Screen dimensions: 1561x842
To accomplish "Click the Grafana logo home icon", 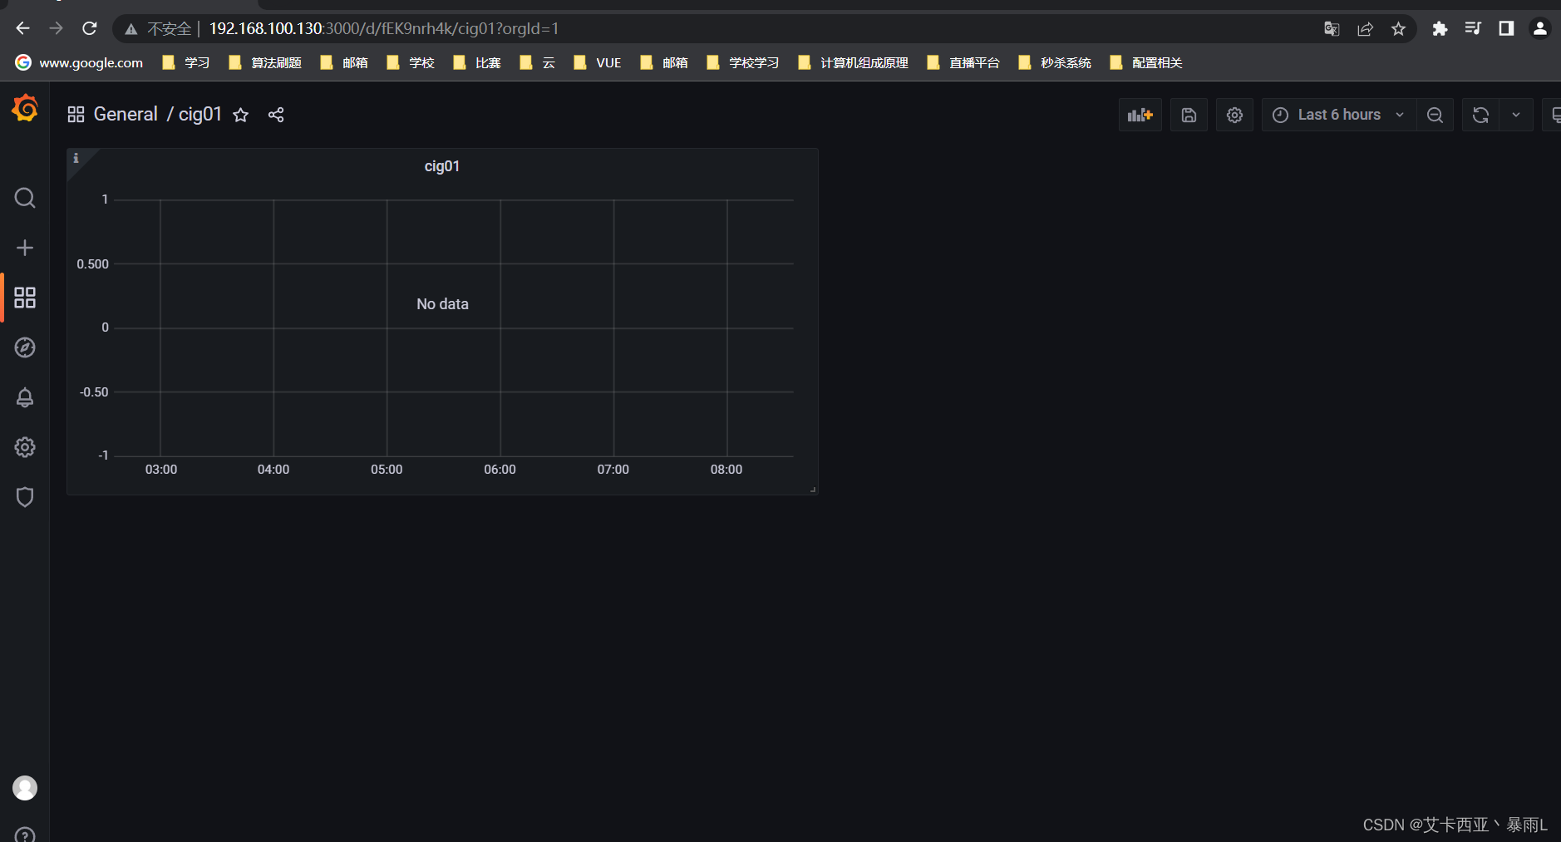I will click(x=25, y=108).
